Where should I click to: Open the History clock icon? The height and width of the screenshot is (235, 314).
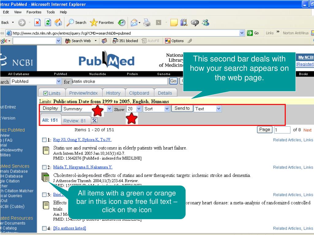pyautogui.click(x=121, y=23)
